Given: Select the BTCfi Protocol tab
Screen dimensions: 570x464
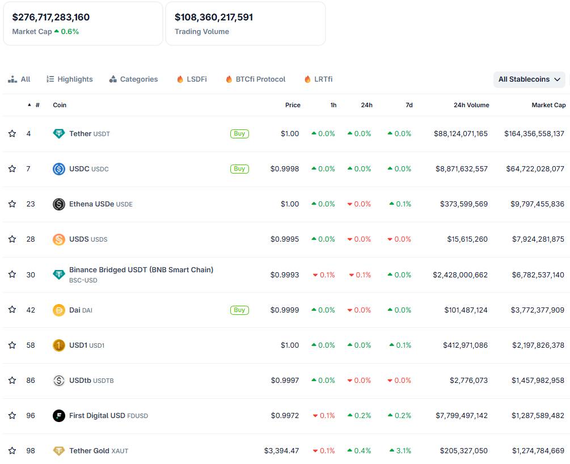Looking at the screenshot, I should (255, 79).
